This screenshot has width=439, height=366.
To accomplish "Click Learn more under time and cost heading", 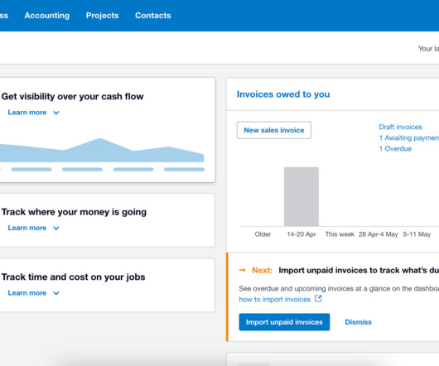I will 27,293.
